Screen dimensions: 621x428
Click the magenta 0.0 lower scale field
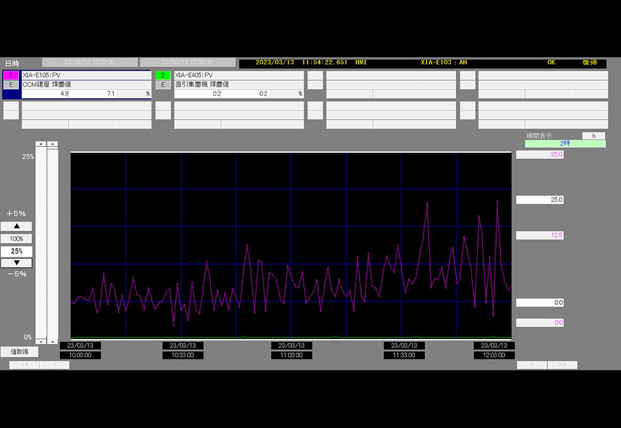[x=540, y=322]
